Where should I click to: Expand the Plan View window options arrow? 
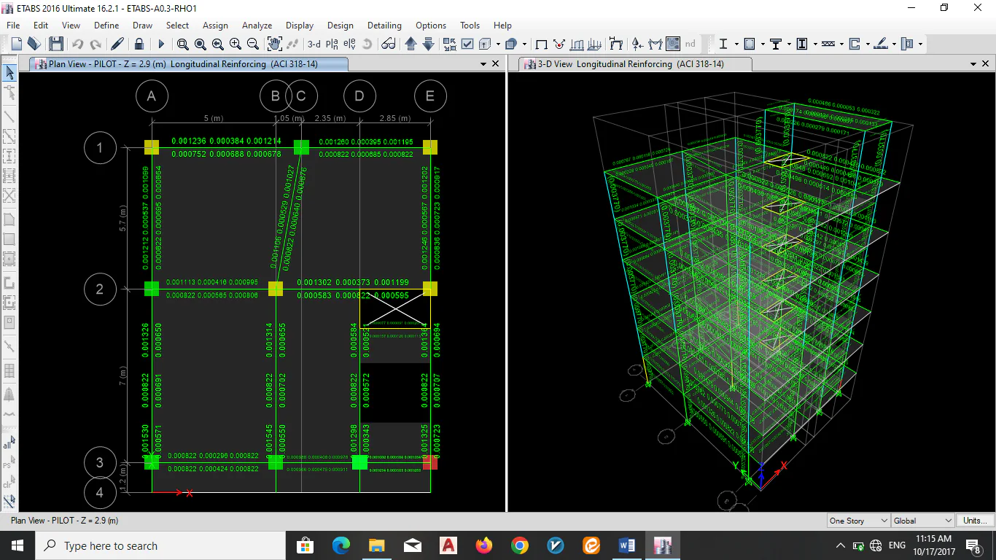pos(483,64)
